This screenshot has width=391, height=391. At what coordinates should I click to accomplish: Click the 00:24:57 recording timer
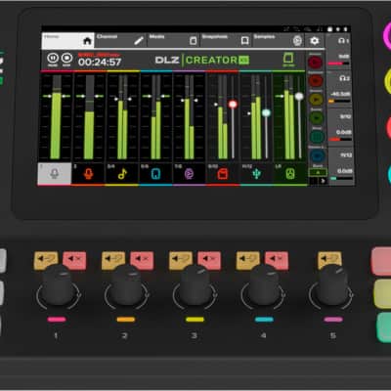tap(100, 62)
